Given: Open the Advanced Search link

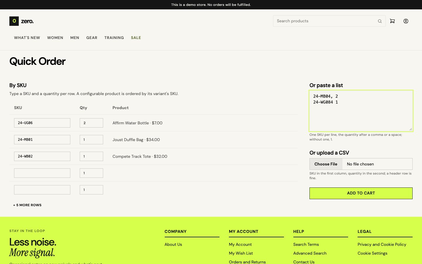Looking at the screenshot, I should (x=310, y=253).
